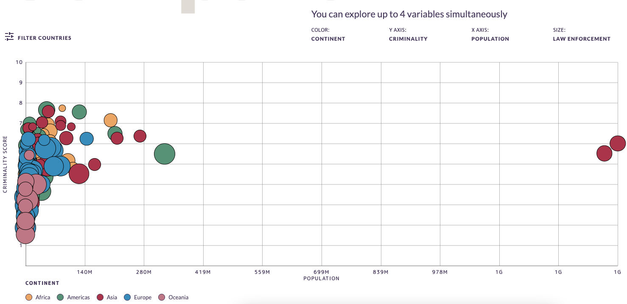
Task: Click the orange bubble above criminality 7
Action: click(111, 120)
